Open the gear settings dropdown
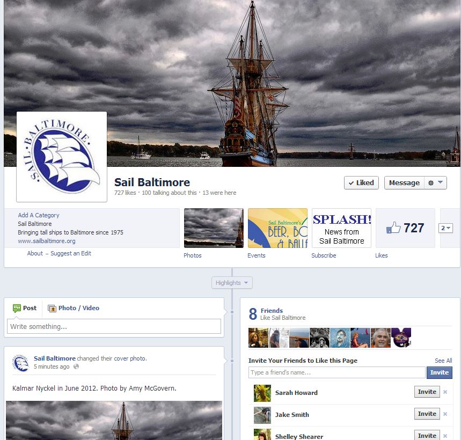The image size is (461, 440). (x=435, y=183)
